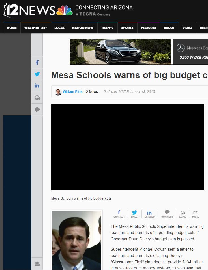Click the timestamp 5:48 p.m. MST
208x270 pixels.
(129, 92)
